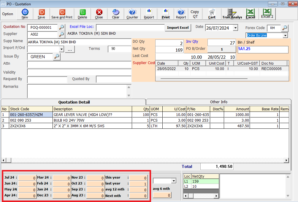This screenshot has height=202, width=298.
Task: Click the Bin / Shelf field 1A1.25
Action: click(263, 50)
